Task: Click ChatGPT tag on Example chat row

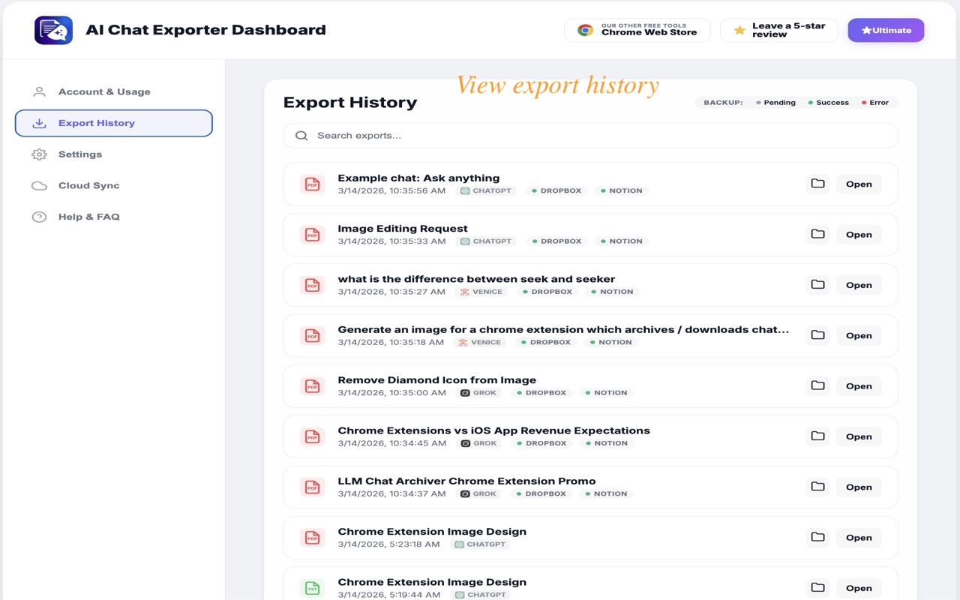Action: (486, 190)
